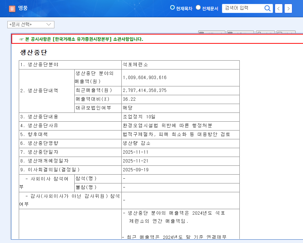Click the value 2,787,414,358,375

145,90
